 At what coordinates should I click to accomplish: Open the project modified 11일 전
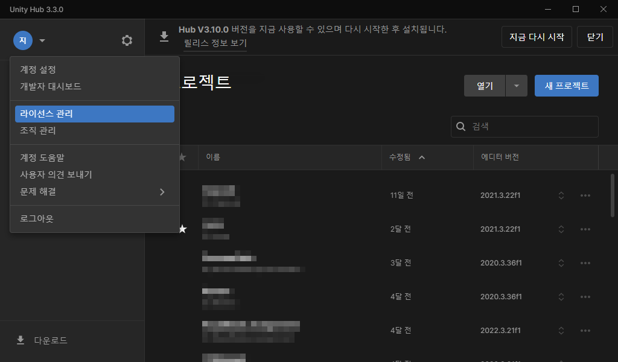coord(221,195)
